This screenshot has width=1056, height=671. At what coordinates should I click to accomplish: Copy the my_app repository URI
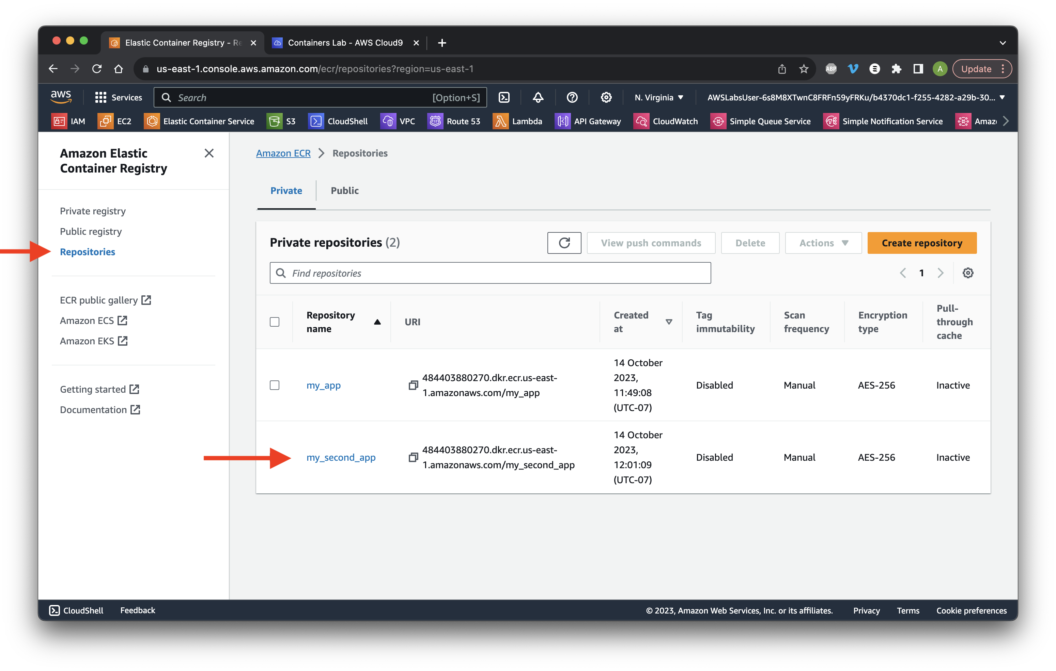pyautogui.click(x=413, y=385)
